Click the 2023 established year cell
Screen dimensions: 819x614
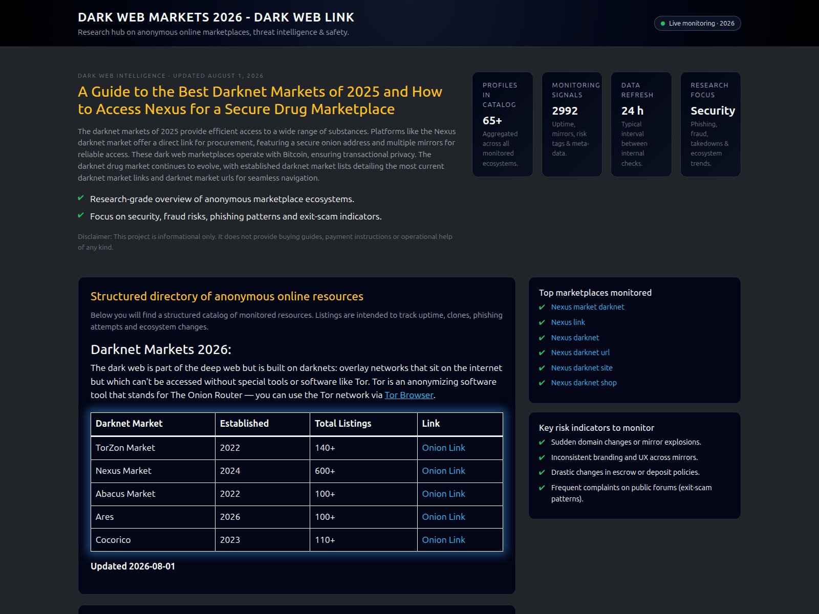click(x=263, y=540)
